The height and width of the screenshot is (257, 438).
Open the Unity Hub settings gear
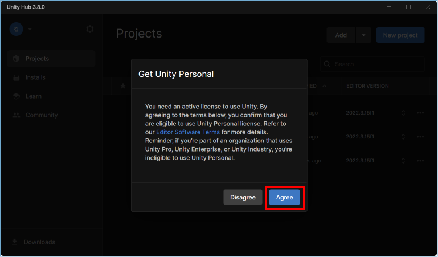89,29
